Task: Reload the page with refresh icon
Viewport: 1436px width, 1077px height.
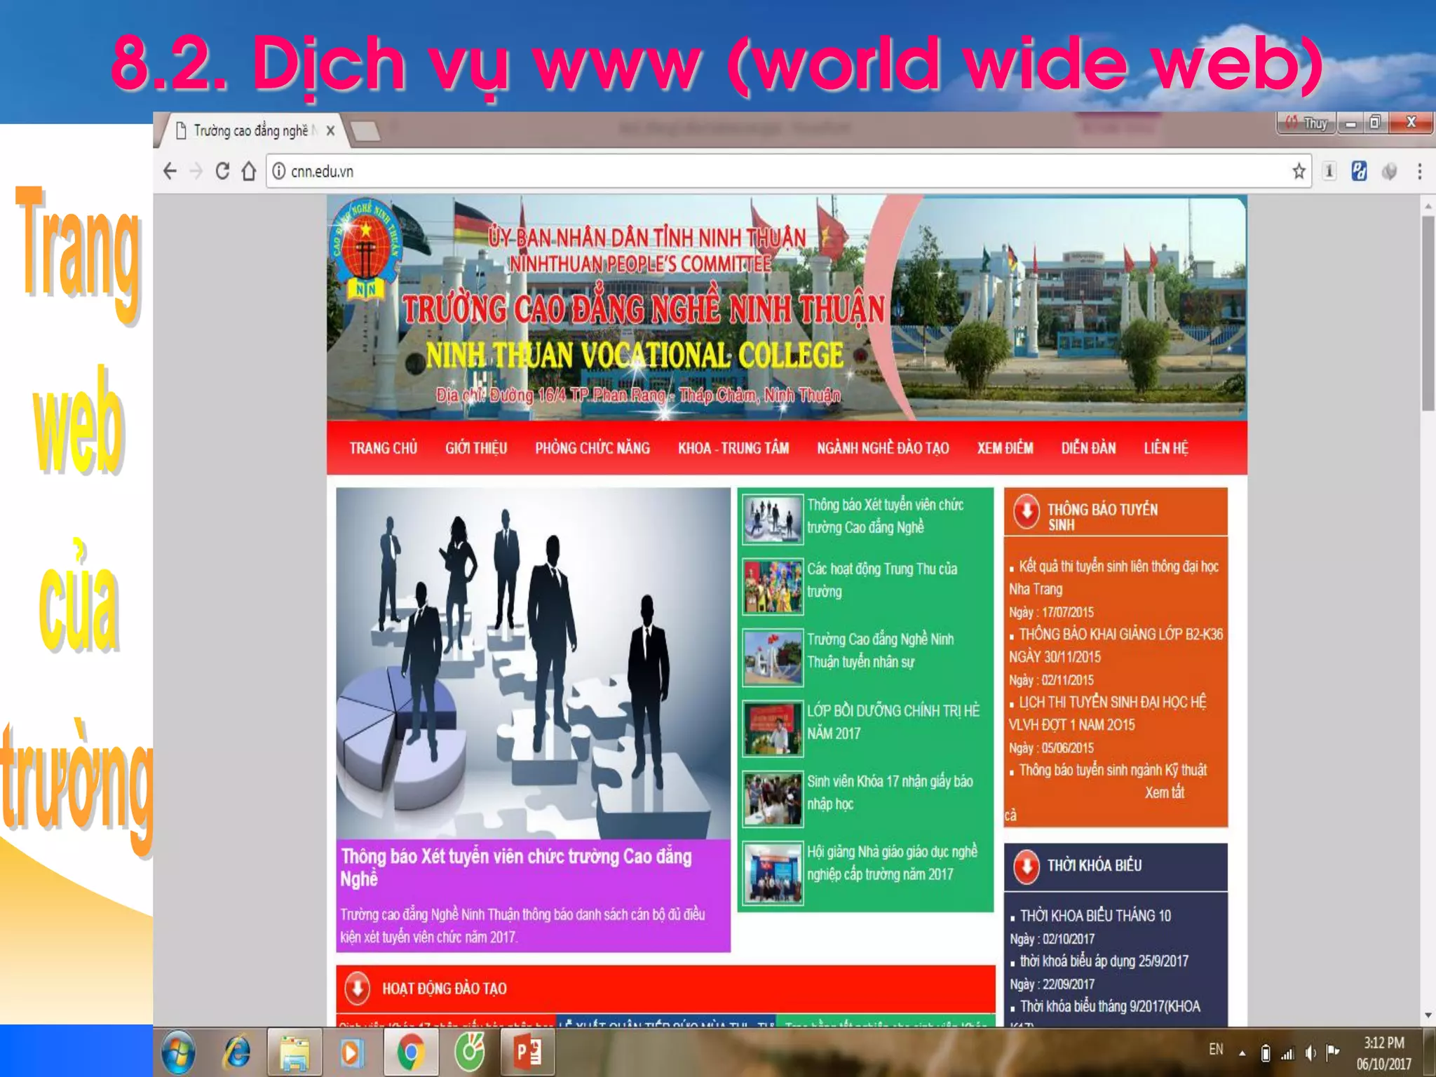Action: (x=222, y=171)
